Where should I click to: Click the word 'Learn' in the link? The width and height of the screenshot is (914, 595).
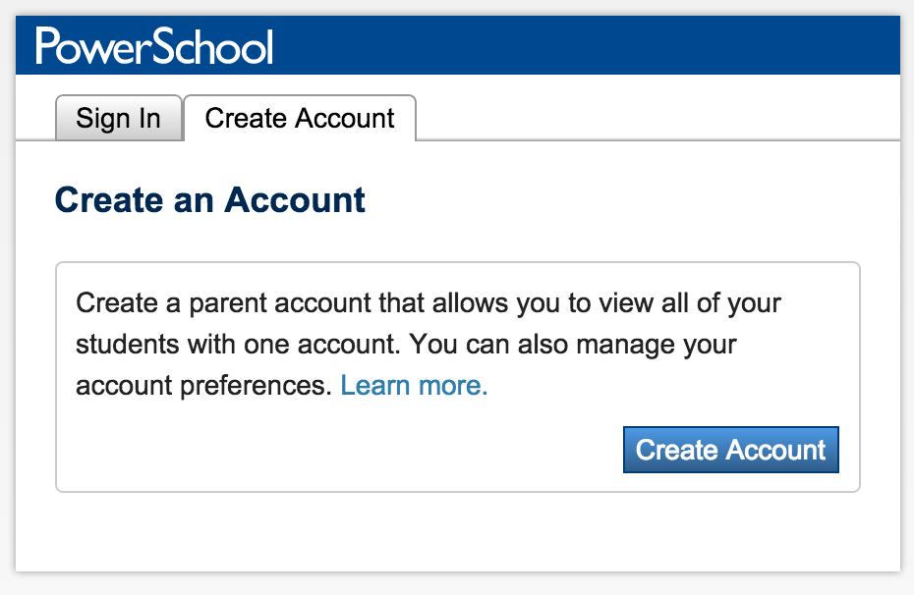pos(374,386)
